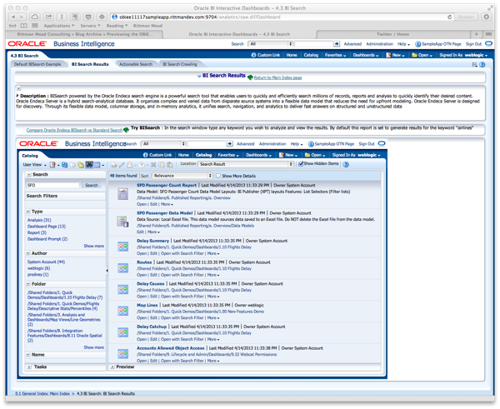
Task: Click the SFO search input field
Action: [54, 185]
